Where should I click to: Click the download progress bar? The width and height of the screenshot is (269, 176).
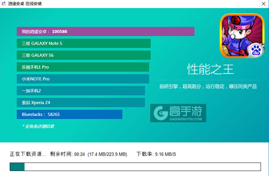(x=135, y=167)
